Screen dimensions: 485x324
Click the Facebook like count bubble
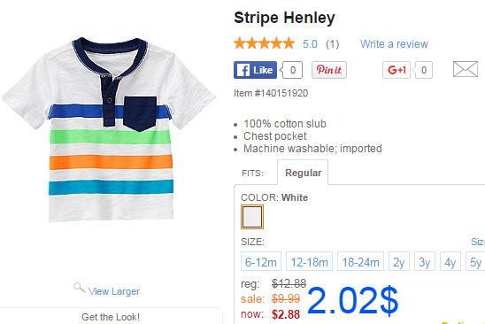(x=292, y=70)
